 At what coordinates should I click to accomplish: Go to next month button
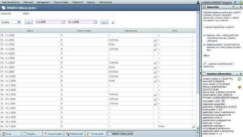tap(104, 22)
